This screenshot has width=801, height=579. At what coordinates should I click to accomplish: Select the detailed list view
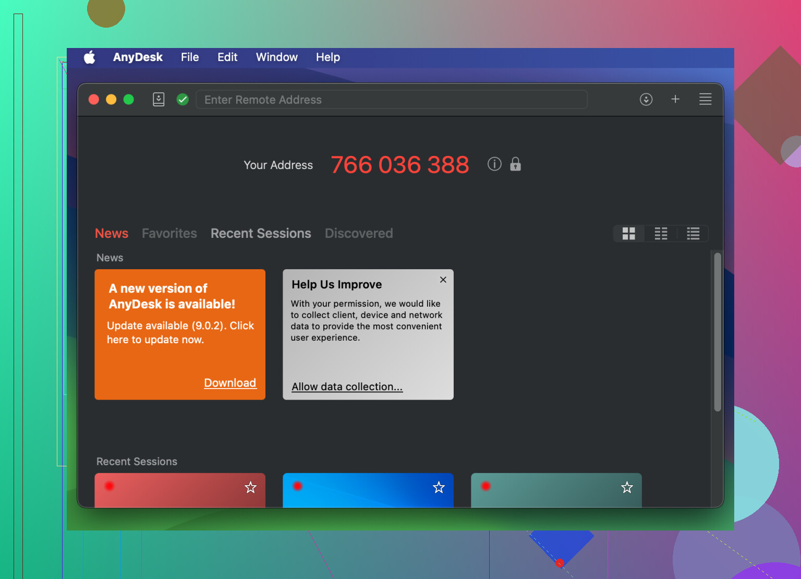click(693, 234)
